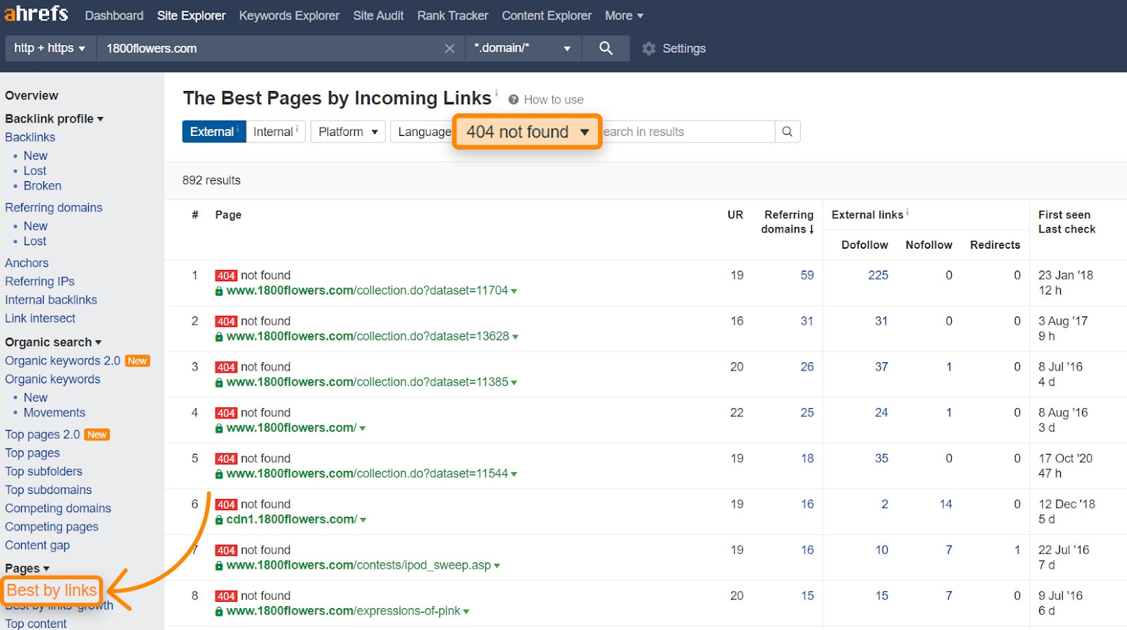Switch to the Internal links toggle

point(275,132)
